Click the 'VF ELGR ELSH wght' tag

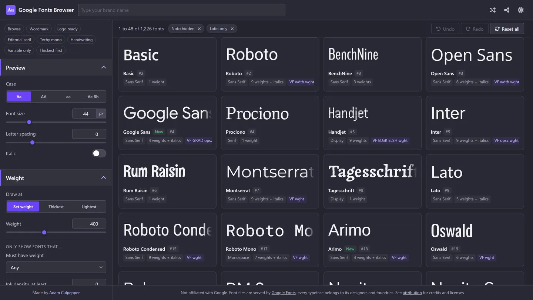click(390, 140)
